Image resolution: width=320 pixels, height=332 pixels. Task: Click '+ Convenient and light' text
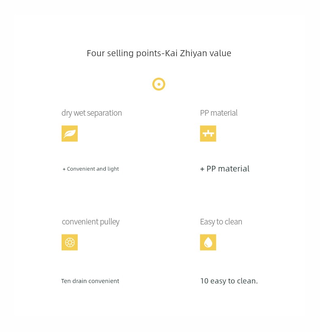point(91,169)
